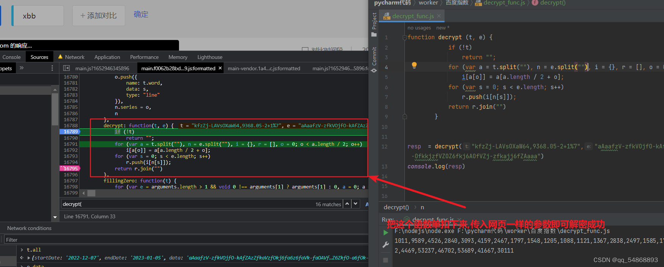This screenshot has height=267, width=664.
Task: Close decrypt_func.js editor tab
Action: pyautogui.click(x=439, y=16)
